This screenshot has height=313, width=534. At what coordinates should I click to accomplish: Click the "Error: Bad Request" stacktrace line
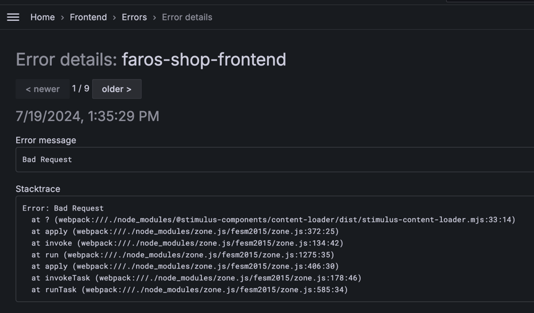tap(63, 208)
